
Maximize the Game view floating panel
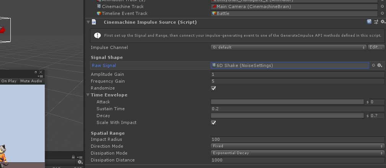36,72
